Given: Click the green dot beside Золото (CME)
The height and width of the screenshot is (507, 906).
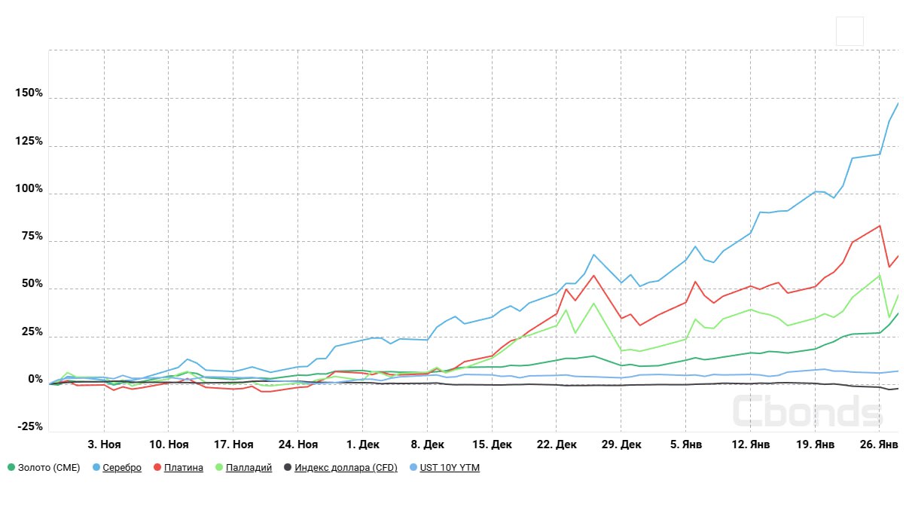Looking at the screenshot, I should [x=11, y=468].
